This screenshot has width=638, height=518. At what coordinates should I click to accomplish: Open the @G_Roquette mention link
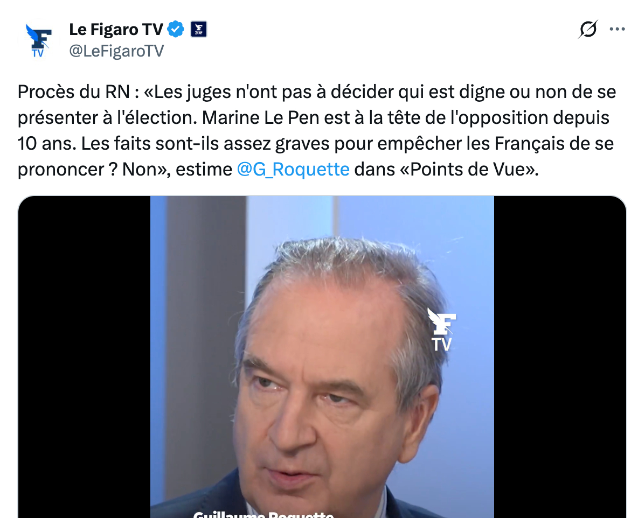coord(293,169)
